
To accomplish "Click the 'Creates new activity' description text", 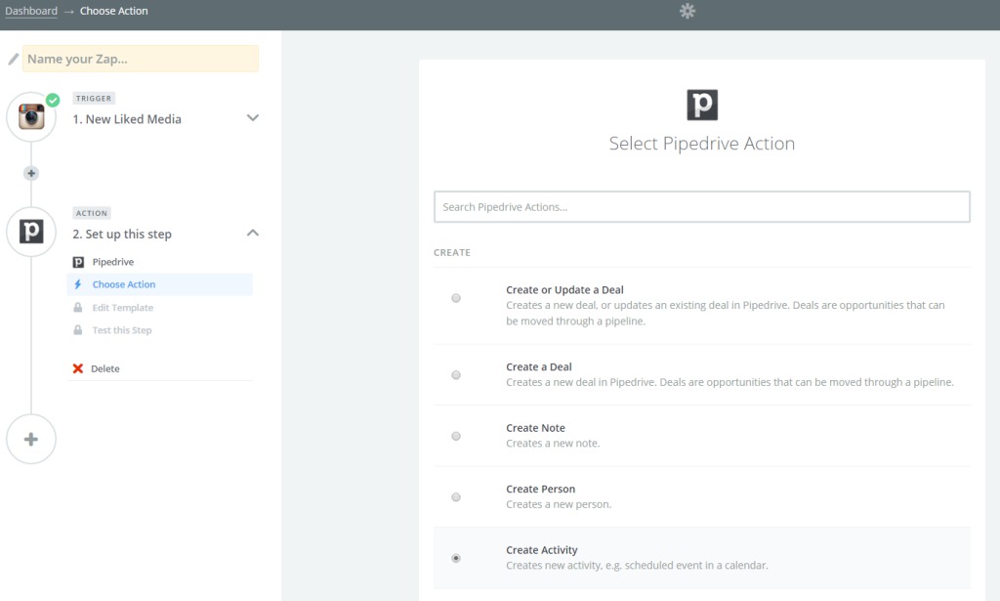I will (x=637, y=565).
